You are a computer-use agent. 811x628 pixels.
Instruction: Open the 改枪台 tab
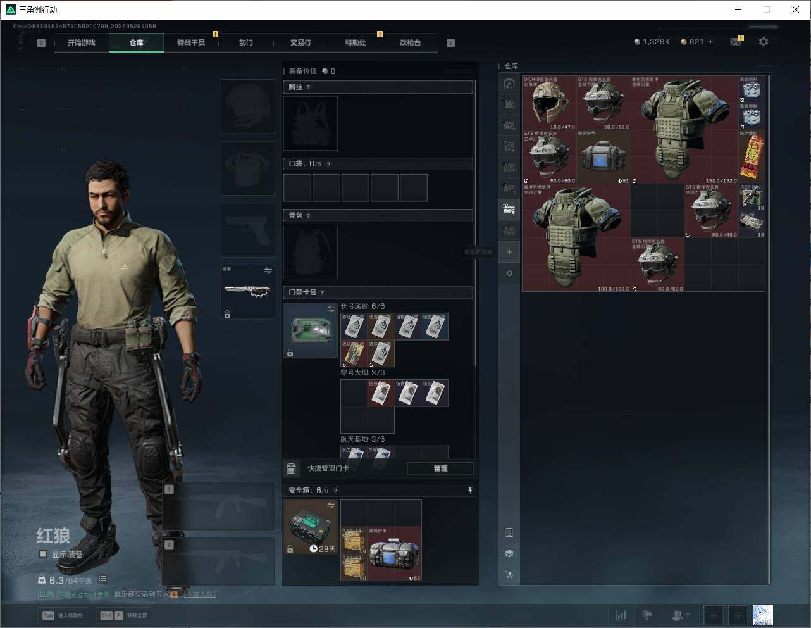[410, 42]
